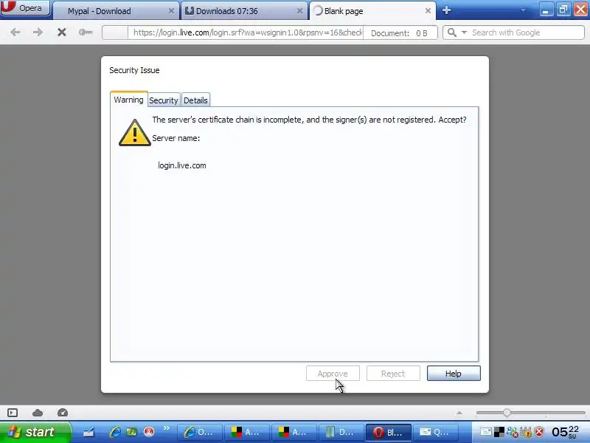The image size is (590, 443).
Task: Select the login.live.com server name text
Action: 182,165
